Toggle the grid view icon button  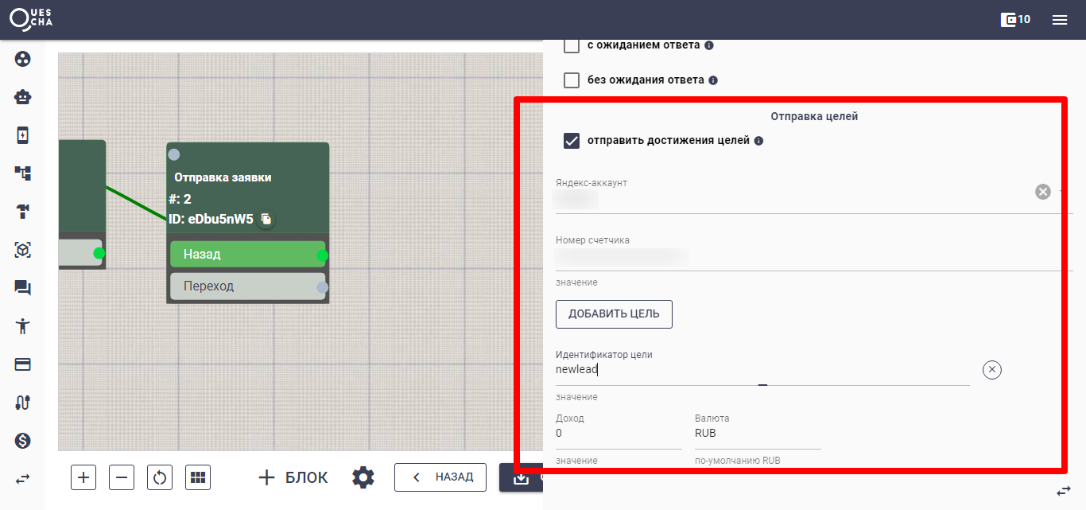click(198, 477)
